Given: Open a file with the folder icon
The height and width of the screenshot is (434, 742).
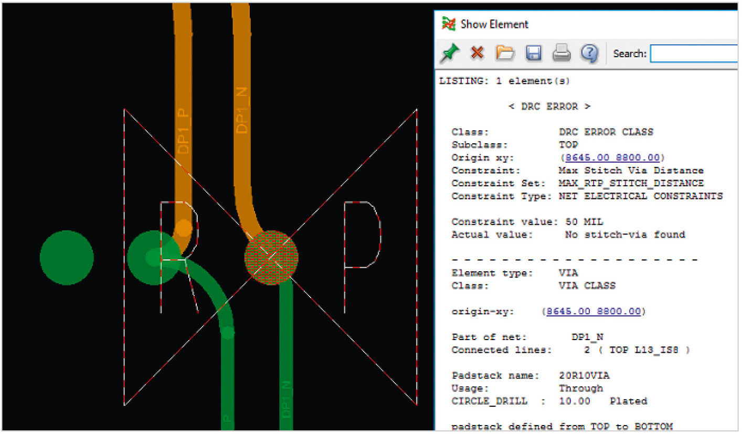Looking at the screenshot, I should pyautogui.click(x=505, y=53).
